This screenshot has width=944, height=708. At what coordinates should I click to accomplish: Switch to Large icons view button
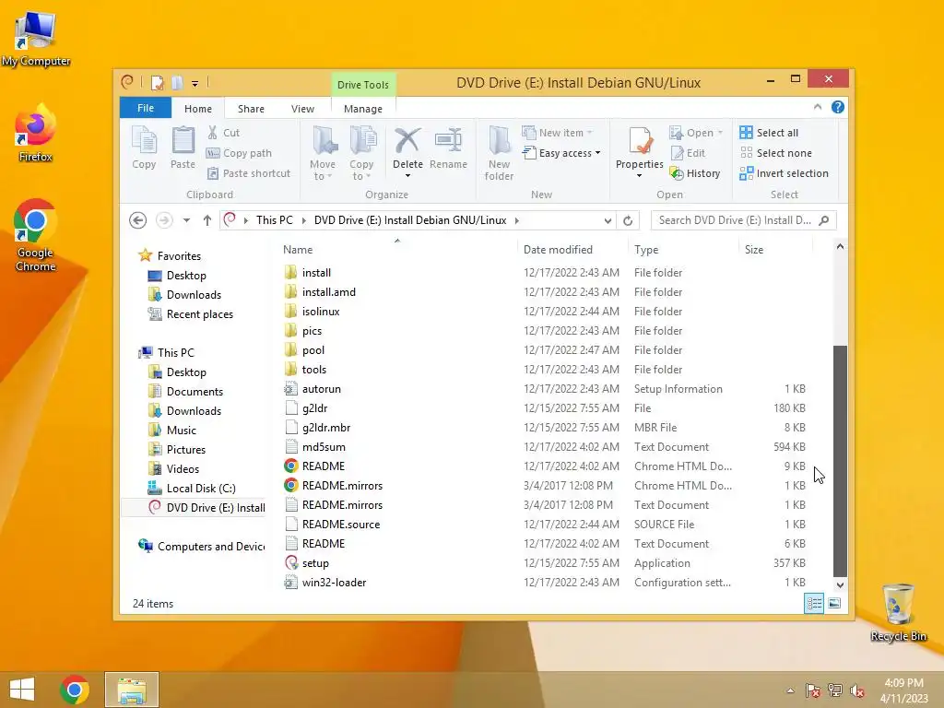point(834,603)
